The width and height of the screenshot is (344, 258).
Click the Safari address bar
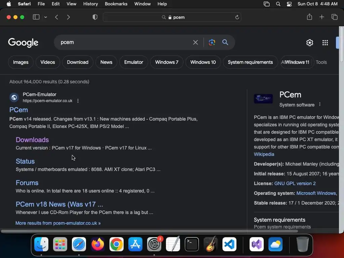(x=172, y=17)
